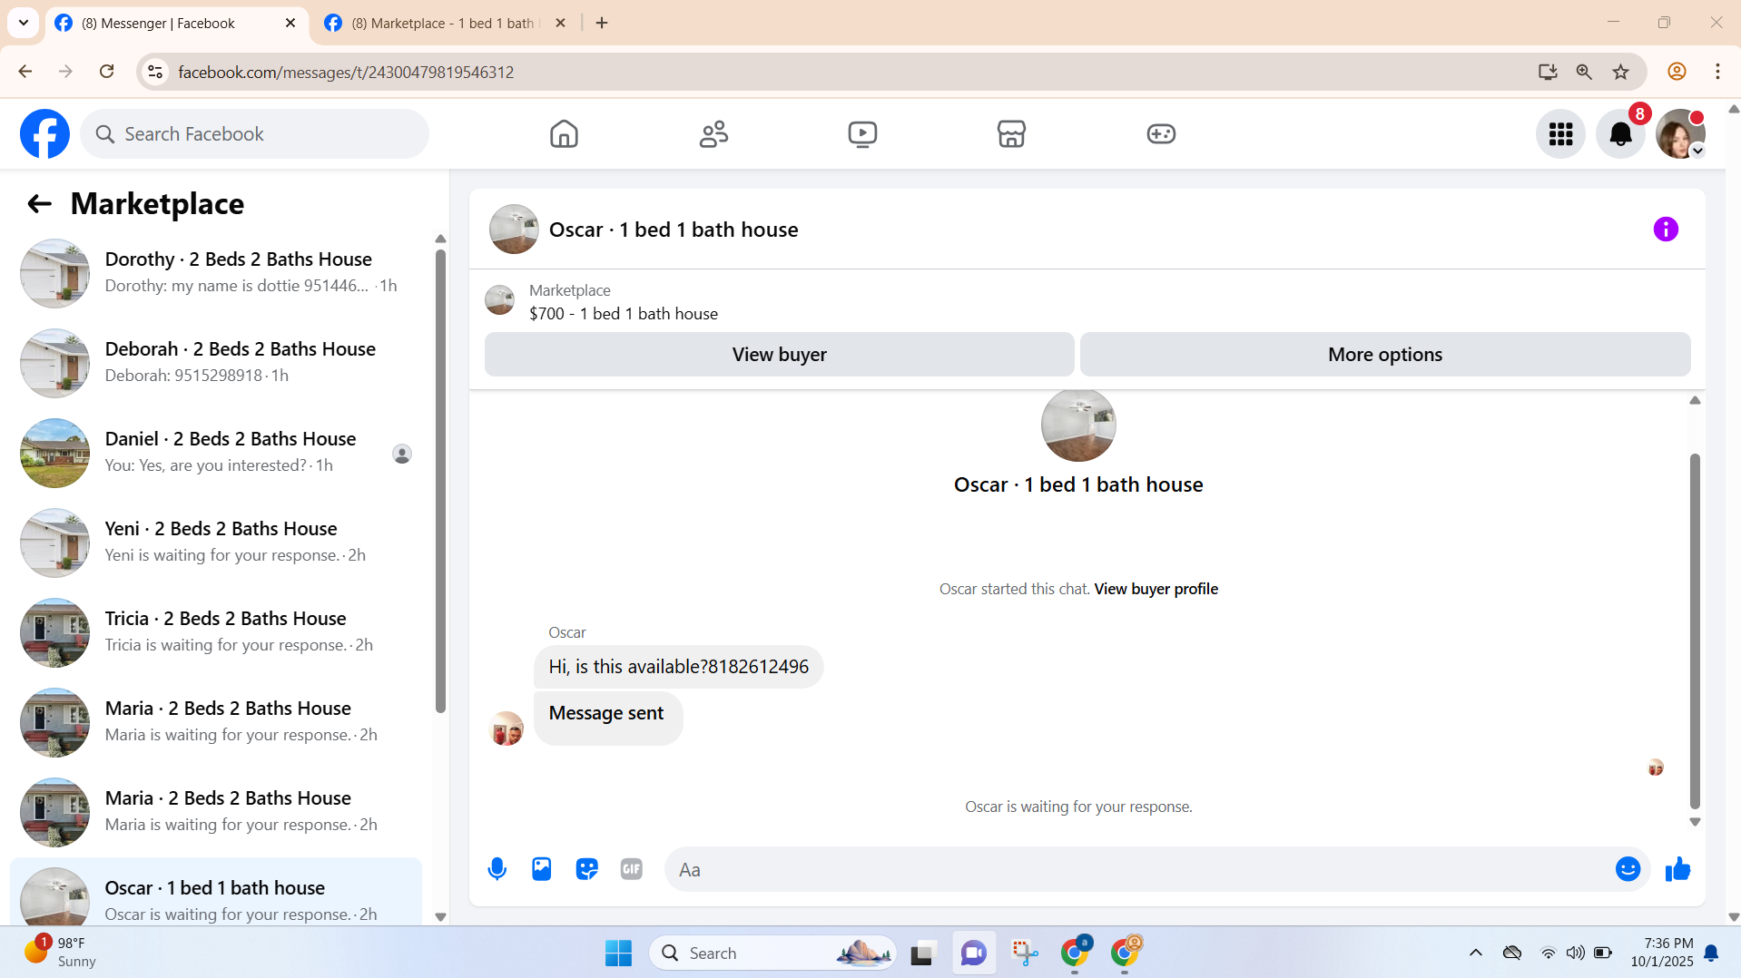Screen dimensions: 1741x978
Task: Open Daniel 2 Beds 2 Baths House chat
Action: point(216,453)
